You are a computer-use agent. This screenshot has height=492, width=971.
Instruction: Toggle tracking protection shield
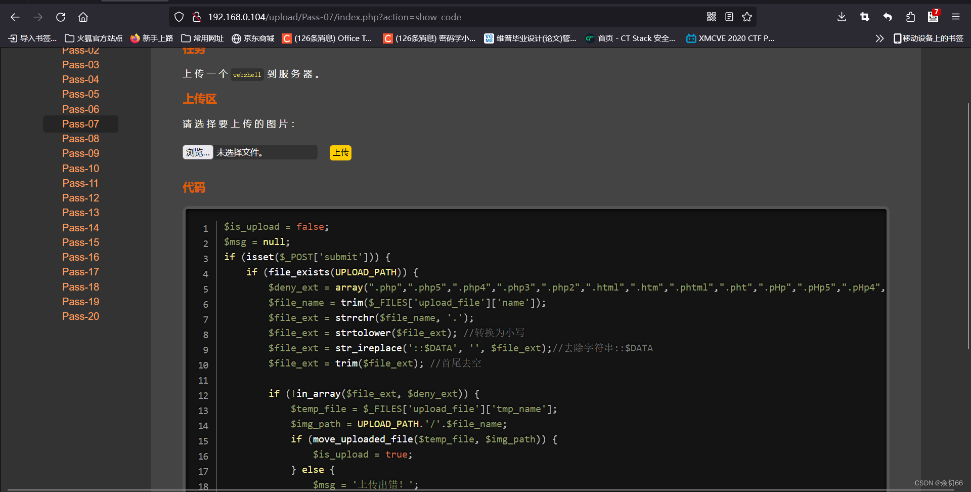pyautogui.click(x=179, y=17)
